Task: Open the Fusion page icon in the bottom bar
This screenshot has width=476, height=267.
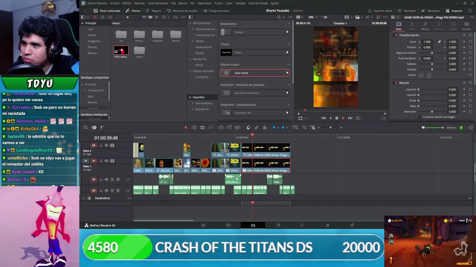Action: (x=277, y=225)
